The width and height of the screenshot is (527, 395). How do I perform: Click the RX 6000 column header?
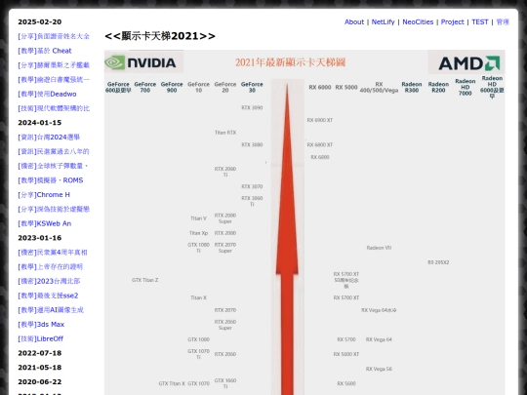pyautogui.click(x=320, y=88)
